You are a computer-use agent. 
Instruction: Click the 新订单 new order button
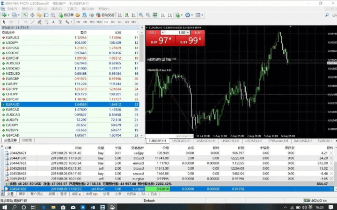click(66, 15)
